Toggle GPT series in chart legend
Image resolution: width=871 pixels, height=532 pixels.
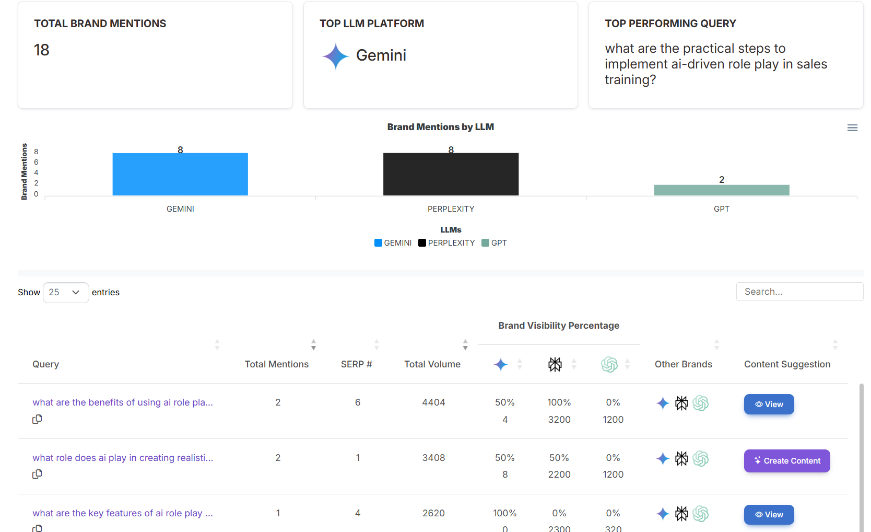494,243
